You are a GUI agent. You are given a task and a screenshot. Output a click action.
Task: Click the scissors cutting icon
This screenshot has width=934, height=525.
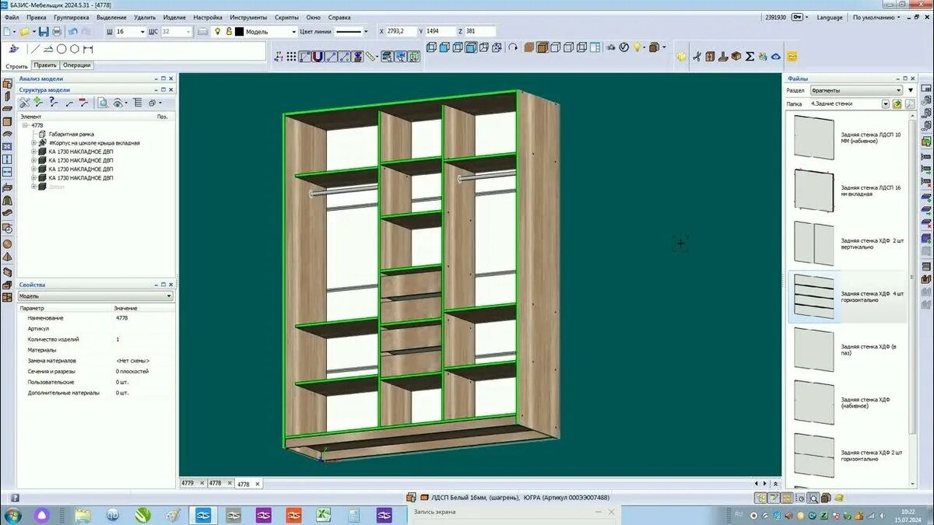[697, 56]
